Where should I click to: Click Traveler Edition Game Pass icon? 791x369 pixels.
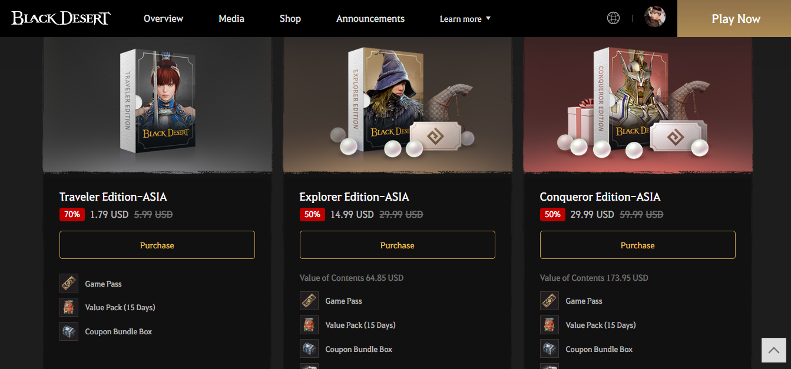click(x=69, y=283)
